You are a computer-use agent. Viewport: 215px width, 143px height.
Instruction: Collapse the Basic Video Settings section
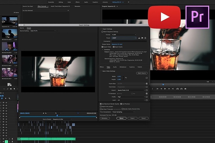point(101,71)
